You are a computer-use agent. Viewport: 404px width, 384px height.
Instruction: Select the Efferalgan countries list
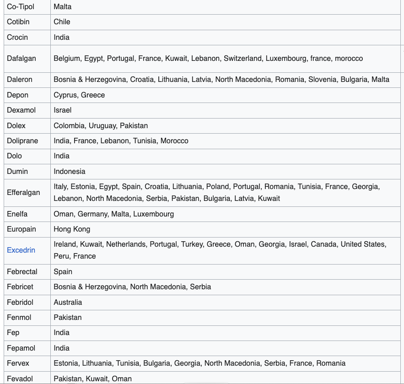pyautogui.click(x=217, y=193)
